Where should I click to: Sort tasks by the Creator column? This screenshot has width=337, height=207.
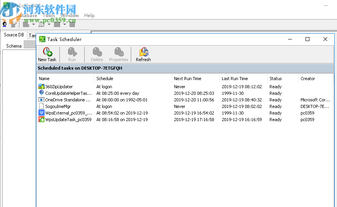coord(316,79)
